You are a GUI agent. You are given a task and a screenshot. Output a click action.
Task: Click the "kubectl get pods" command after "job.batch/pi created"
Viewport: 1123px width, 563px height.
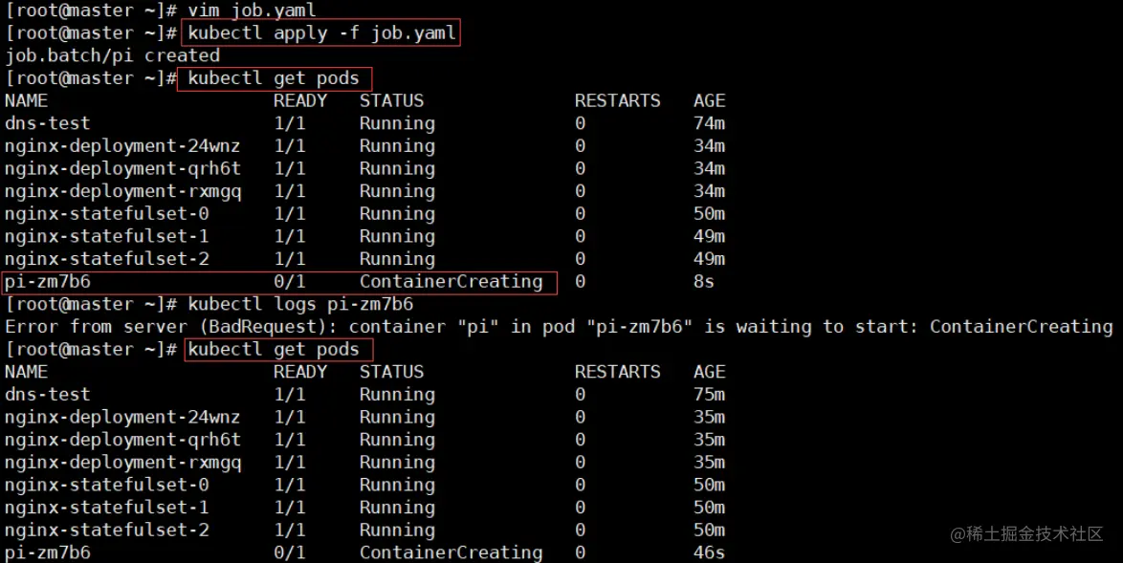pos(274,78)
